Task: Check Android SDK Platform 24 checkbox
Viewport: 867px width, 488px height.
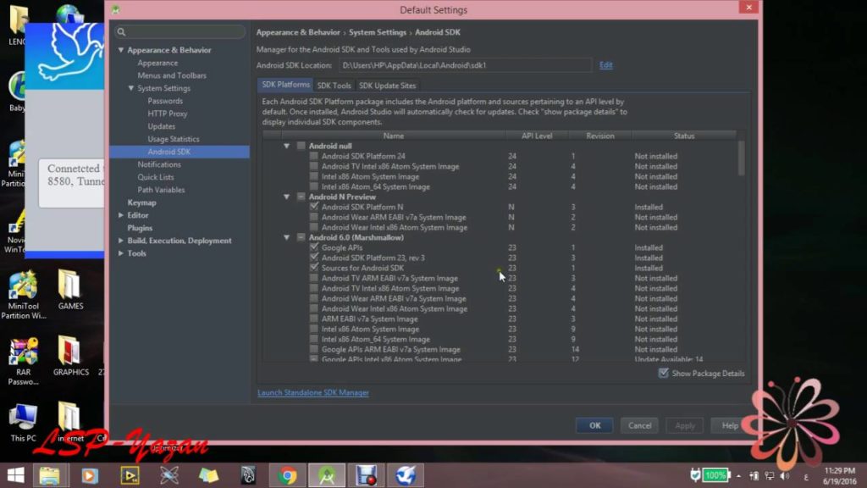Action: point(314,156)
